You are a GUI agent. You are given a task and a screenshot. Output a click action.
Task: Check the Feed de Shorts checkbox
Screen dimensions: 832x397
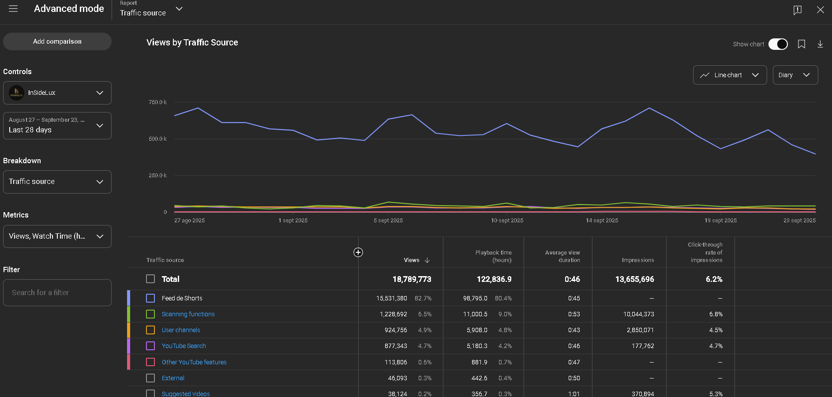click(150, 298)
